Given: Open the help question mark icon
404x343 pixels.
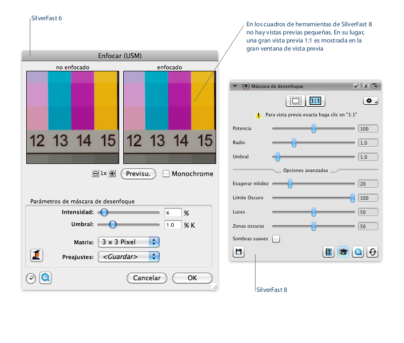Looking at the screenshot, I should point(329,252).
